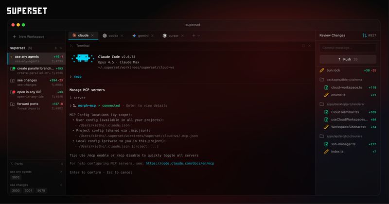Click into the Commit message field
The image size is (389, 204).
pyautogui.click(x=348, y=48)
